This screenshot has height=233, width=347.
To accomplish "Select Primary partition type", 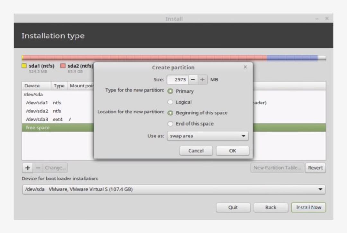I will click(170, 91).
